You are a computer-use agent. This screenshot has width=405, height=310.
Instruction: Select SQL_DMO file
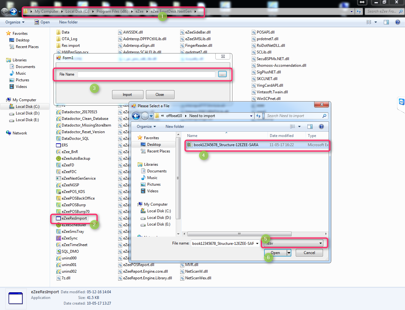pyautogui.click(x=67, y=251)
